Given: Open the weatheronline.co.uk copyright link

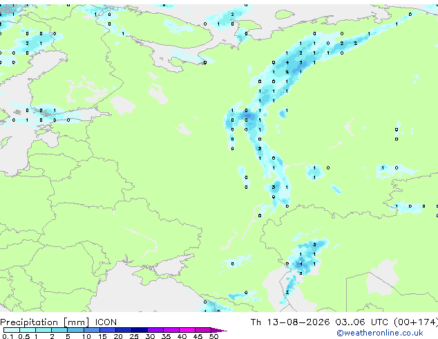Looking at the screenshot, I should (380, 333).
